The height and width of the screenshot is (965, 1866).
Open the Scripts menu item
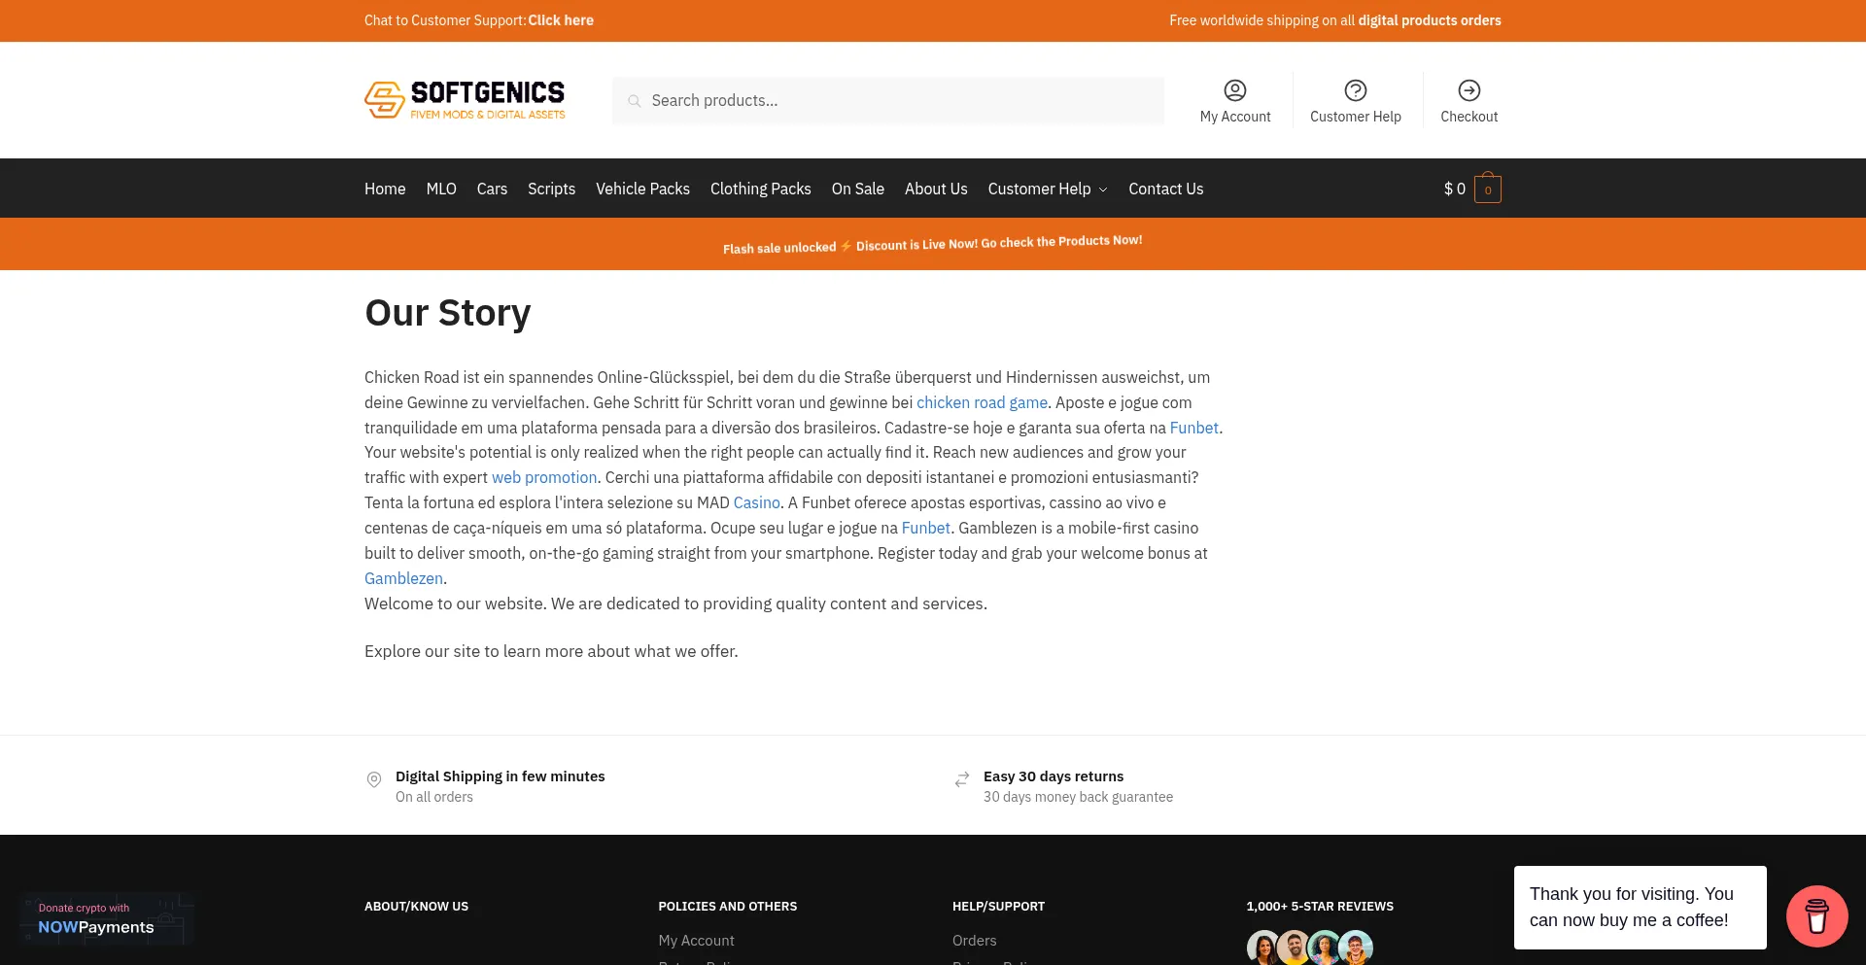click(x=551, y=189)
